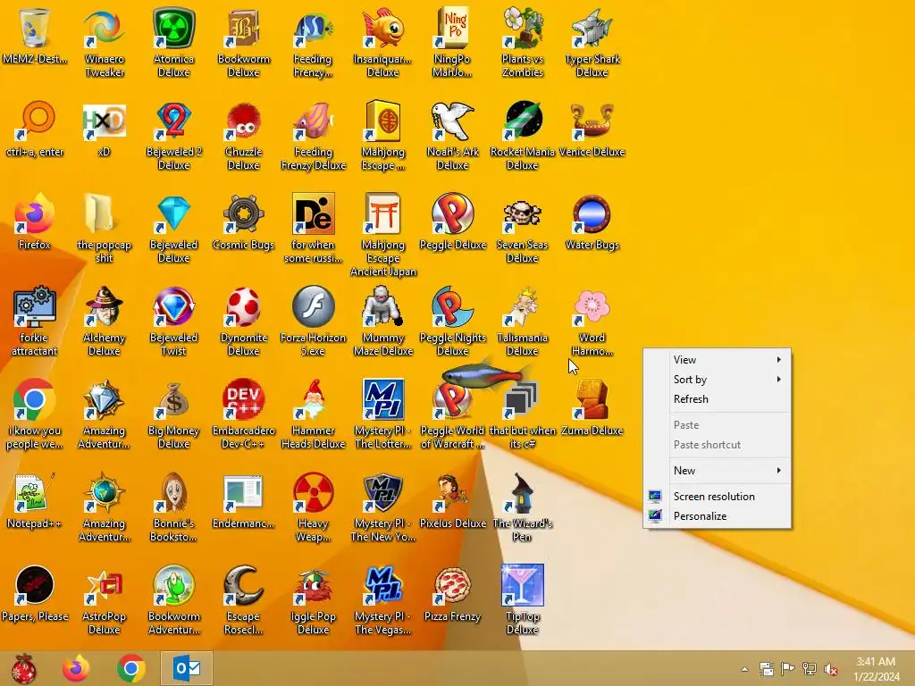915x686 pixels.
Task: Expand the Sort by submenu
Action: [718, 380]
